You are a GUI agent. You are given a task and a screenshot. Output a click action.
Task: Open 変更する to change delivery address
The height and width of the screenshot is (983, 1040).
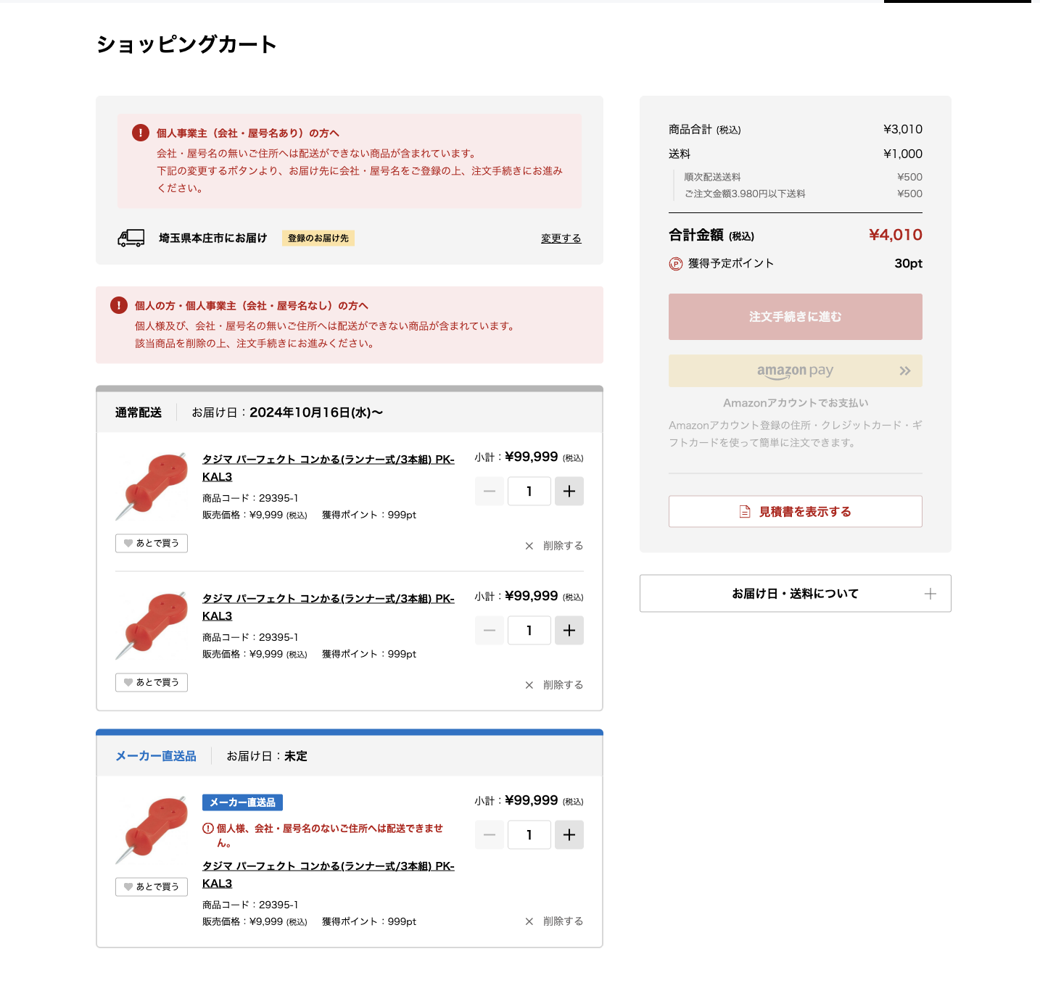tap(560, 238)
